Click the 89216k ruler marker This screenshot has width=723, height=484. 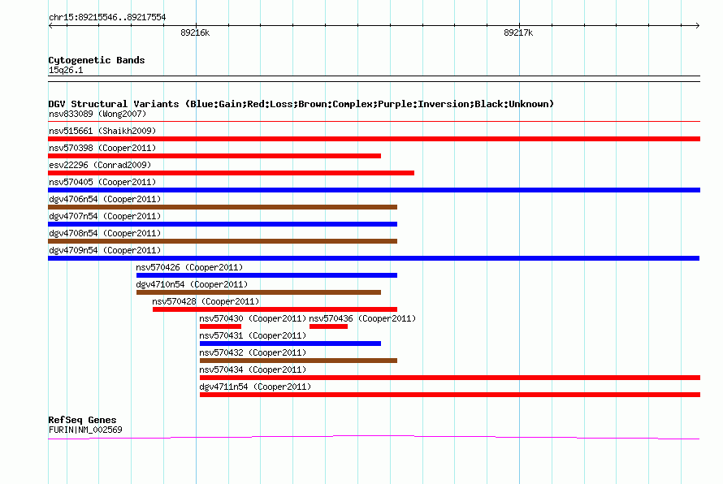tap(195, 32)
